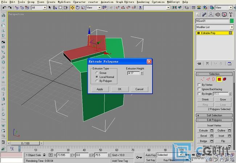Click Apply in Extrude Polygons dialog

click(x=100, y=89)
